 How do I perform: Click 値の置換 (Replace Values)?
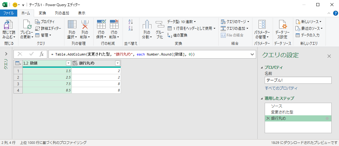coord(177,35)
